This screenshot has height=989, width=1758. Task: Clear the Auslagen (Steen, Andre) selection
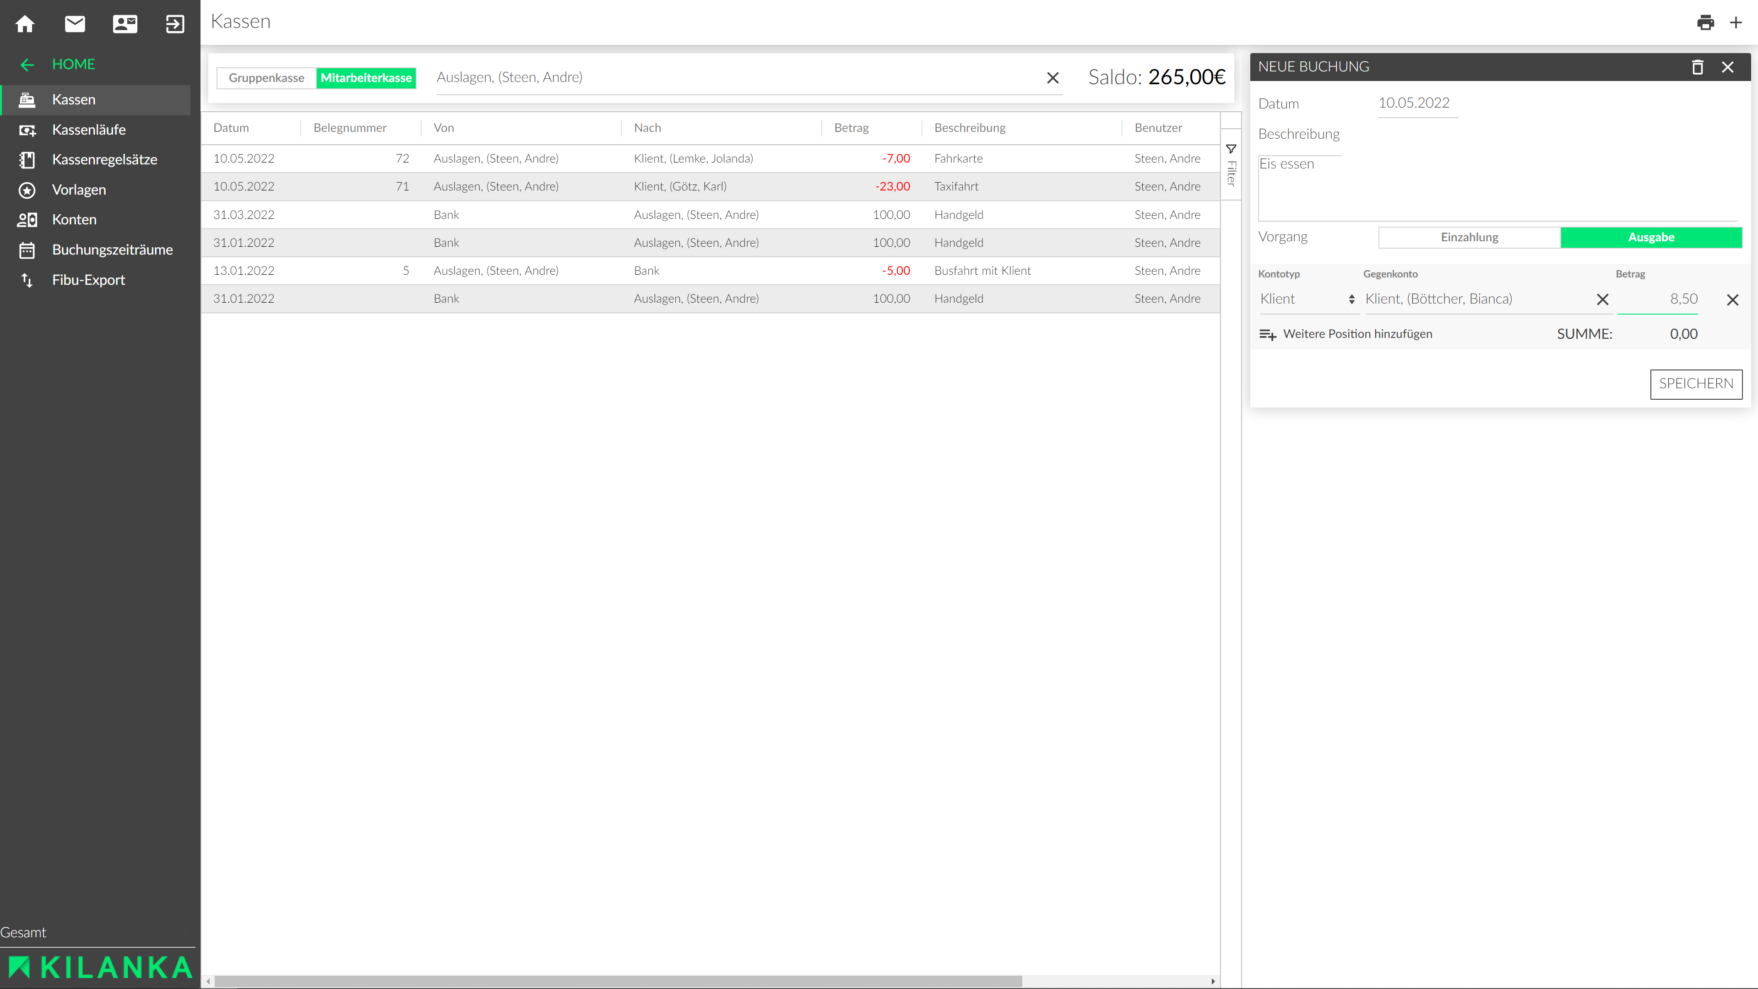[1053, 78]
